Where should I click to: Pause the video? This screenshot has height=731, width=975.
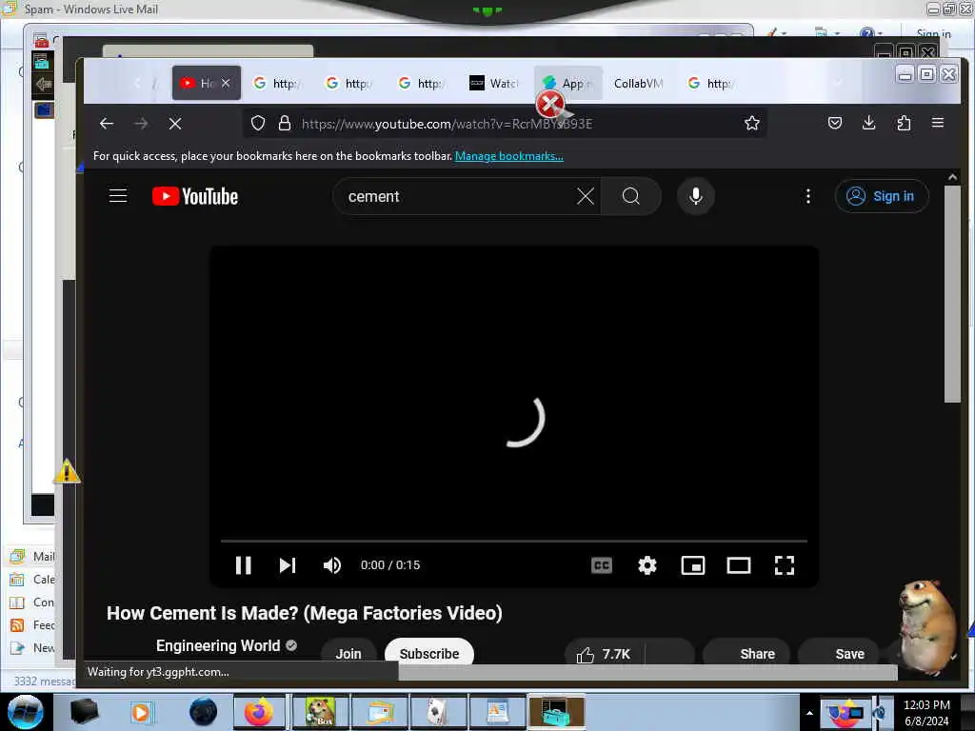243,565
